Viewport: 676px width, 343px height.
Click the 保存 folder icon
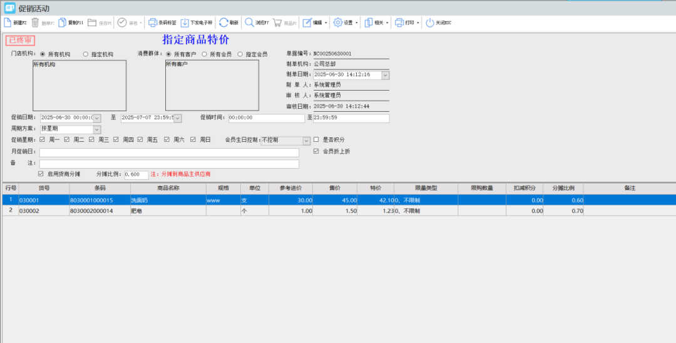tap(92, 23)
